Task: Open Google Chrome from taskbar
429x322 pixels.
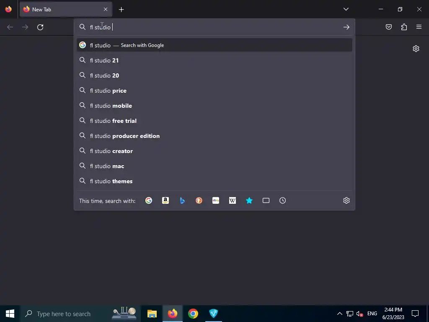Action: pyautogui.click(x=193, y=314)
